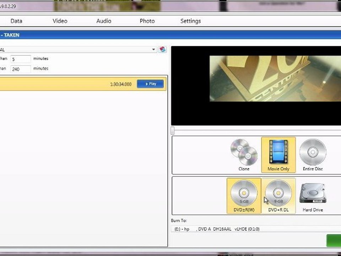Go to the Photo tab
341x256 pixels.
147,21
